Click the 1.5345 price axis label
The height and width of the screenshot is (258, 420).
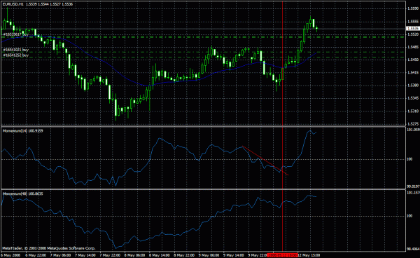pyautogui.click(x=413, y=98)
